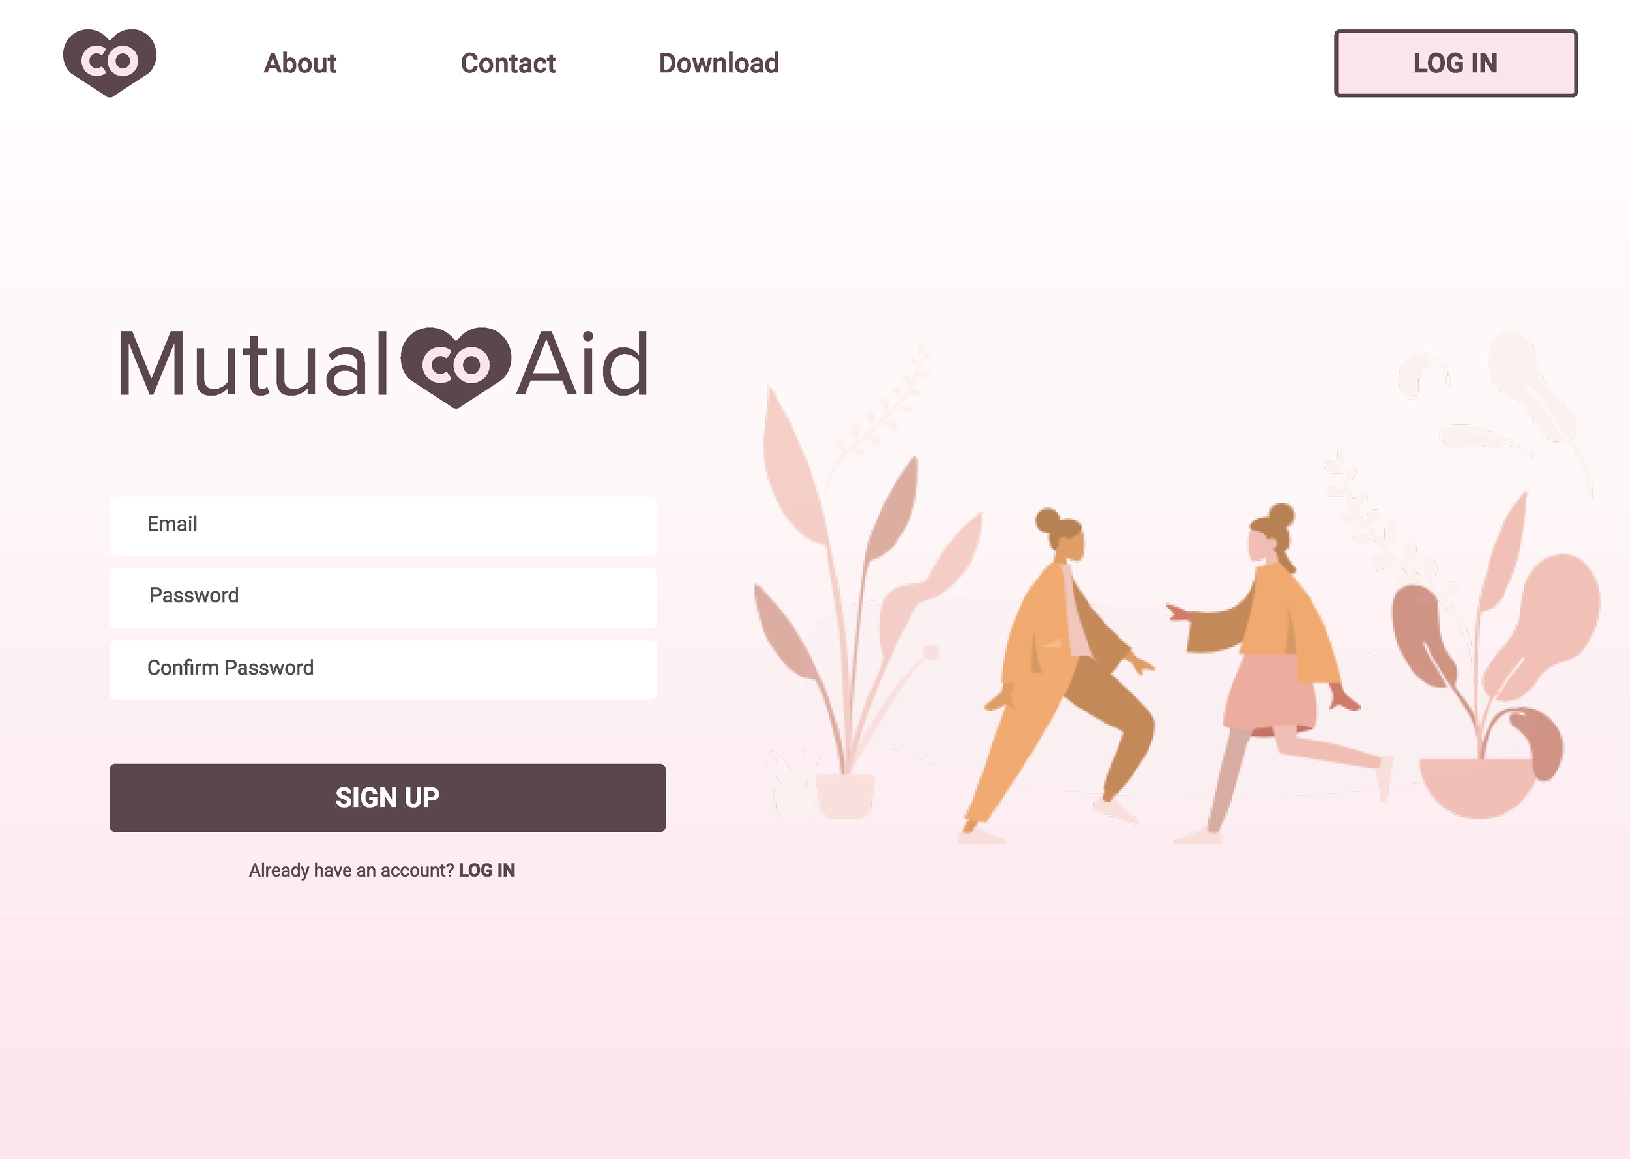Click the person in the pink skirt
The height and width of the screenshot is (1159, 1630).
[1277, 671]
